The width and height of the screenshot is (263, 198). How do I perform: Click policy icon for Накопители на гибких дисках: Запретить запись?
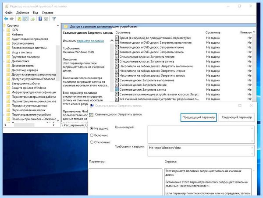(x=117, y=75)
